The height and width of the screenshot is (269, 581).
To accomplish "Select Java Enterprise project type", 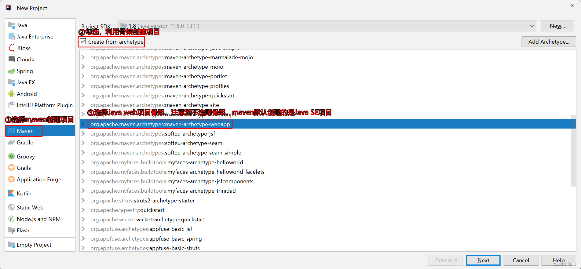I will pyautogui.click(x=40, y=37).
